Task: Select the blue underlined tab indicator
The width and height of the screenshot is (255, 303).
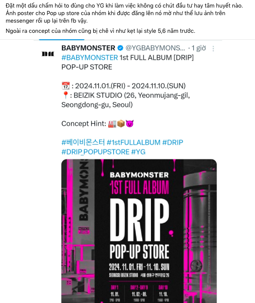Action: click(61, 40)
